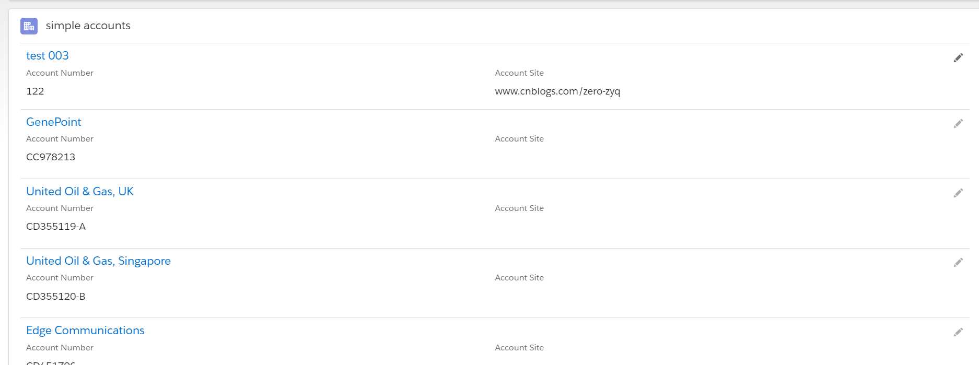Select account number CD355119-A

56,227
